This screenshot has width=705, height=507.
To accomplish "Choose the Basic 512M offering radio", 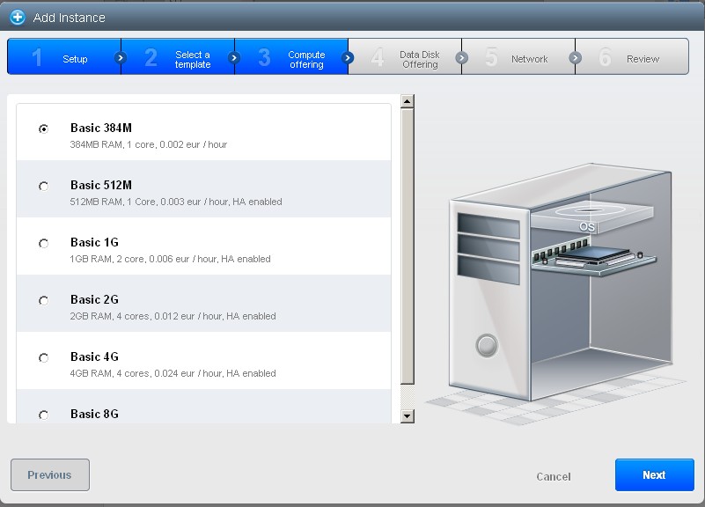I will coord(43,186).
